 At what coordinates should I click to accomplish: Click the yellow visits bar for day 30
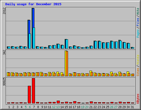pyautogui.click(x=128, y=74)
